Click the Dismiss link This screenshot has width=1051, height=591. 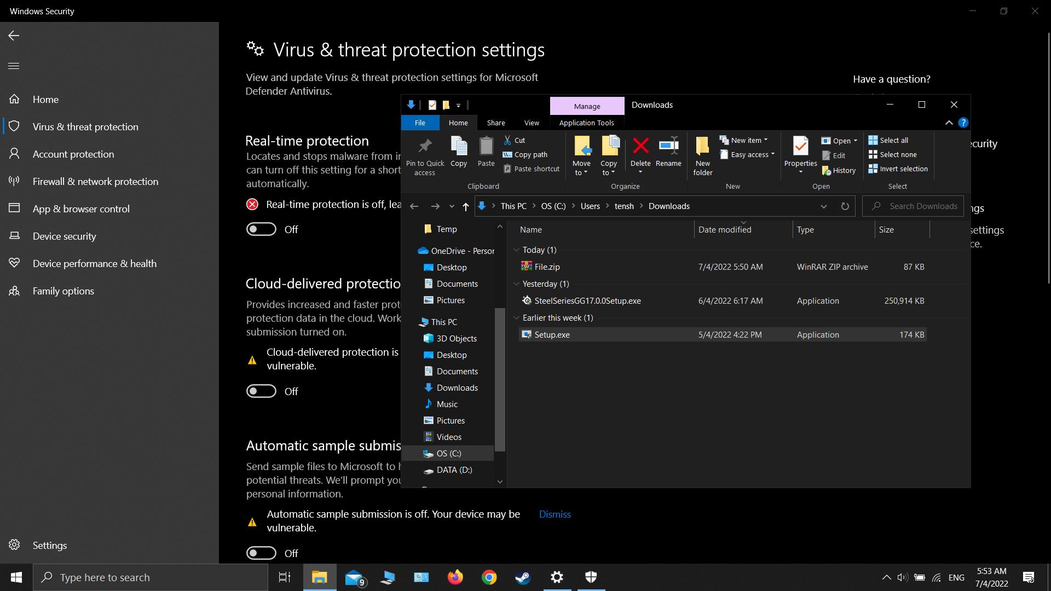pyautogui.click(x=555, y=514)
